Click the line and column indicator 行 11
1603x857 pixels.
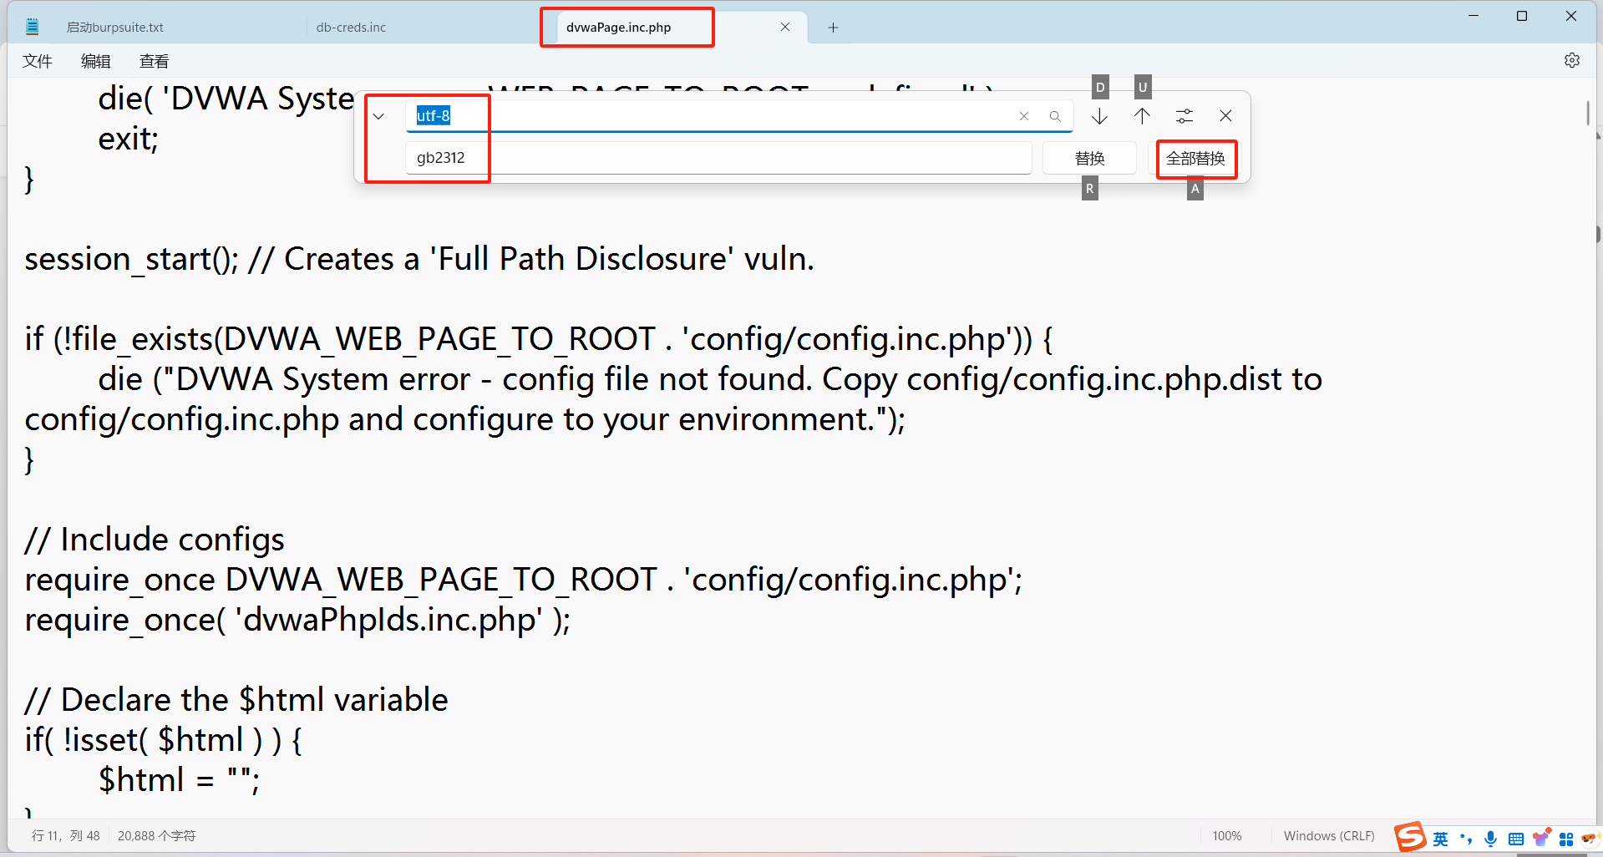point(65,835)
